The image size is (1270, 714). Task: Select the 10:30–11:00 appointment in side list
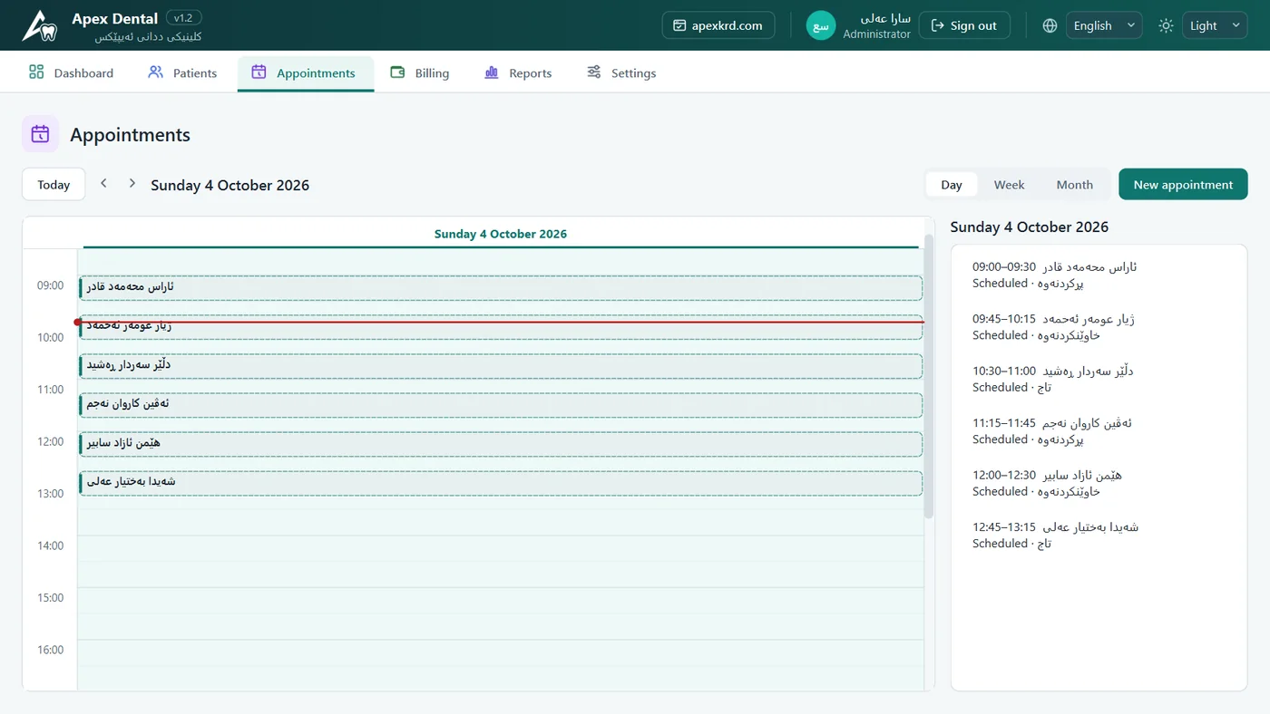pos(1099,380)
